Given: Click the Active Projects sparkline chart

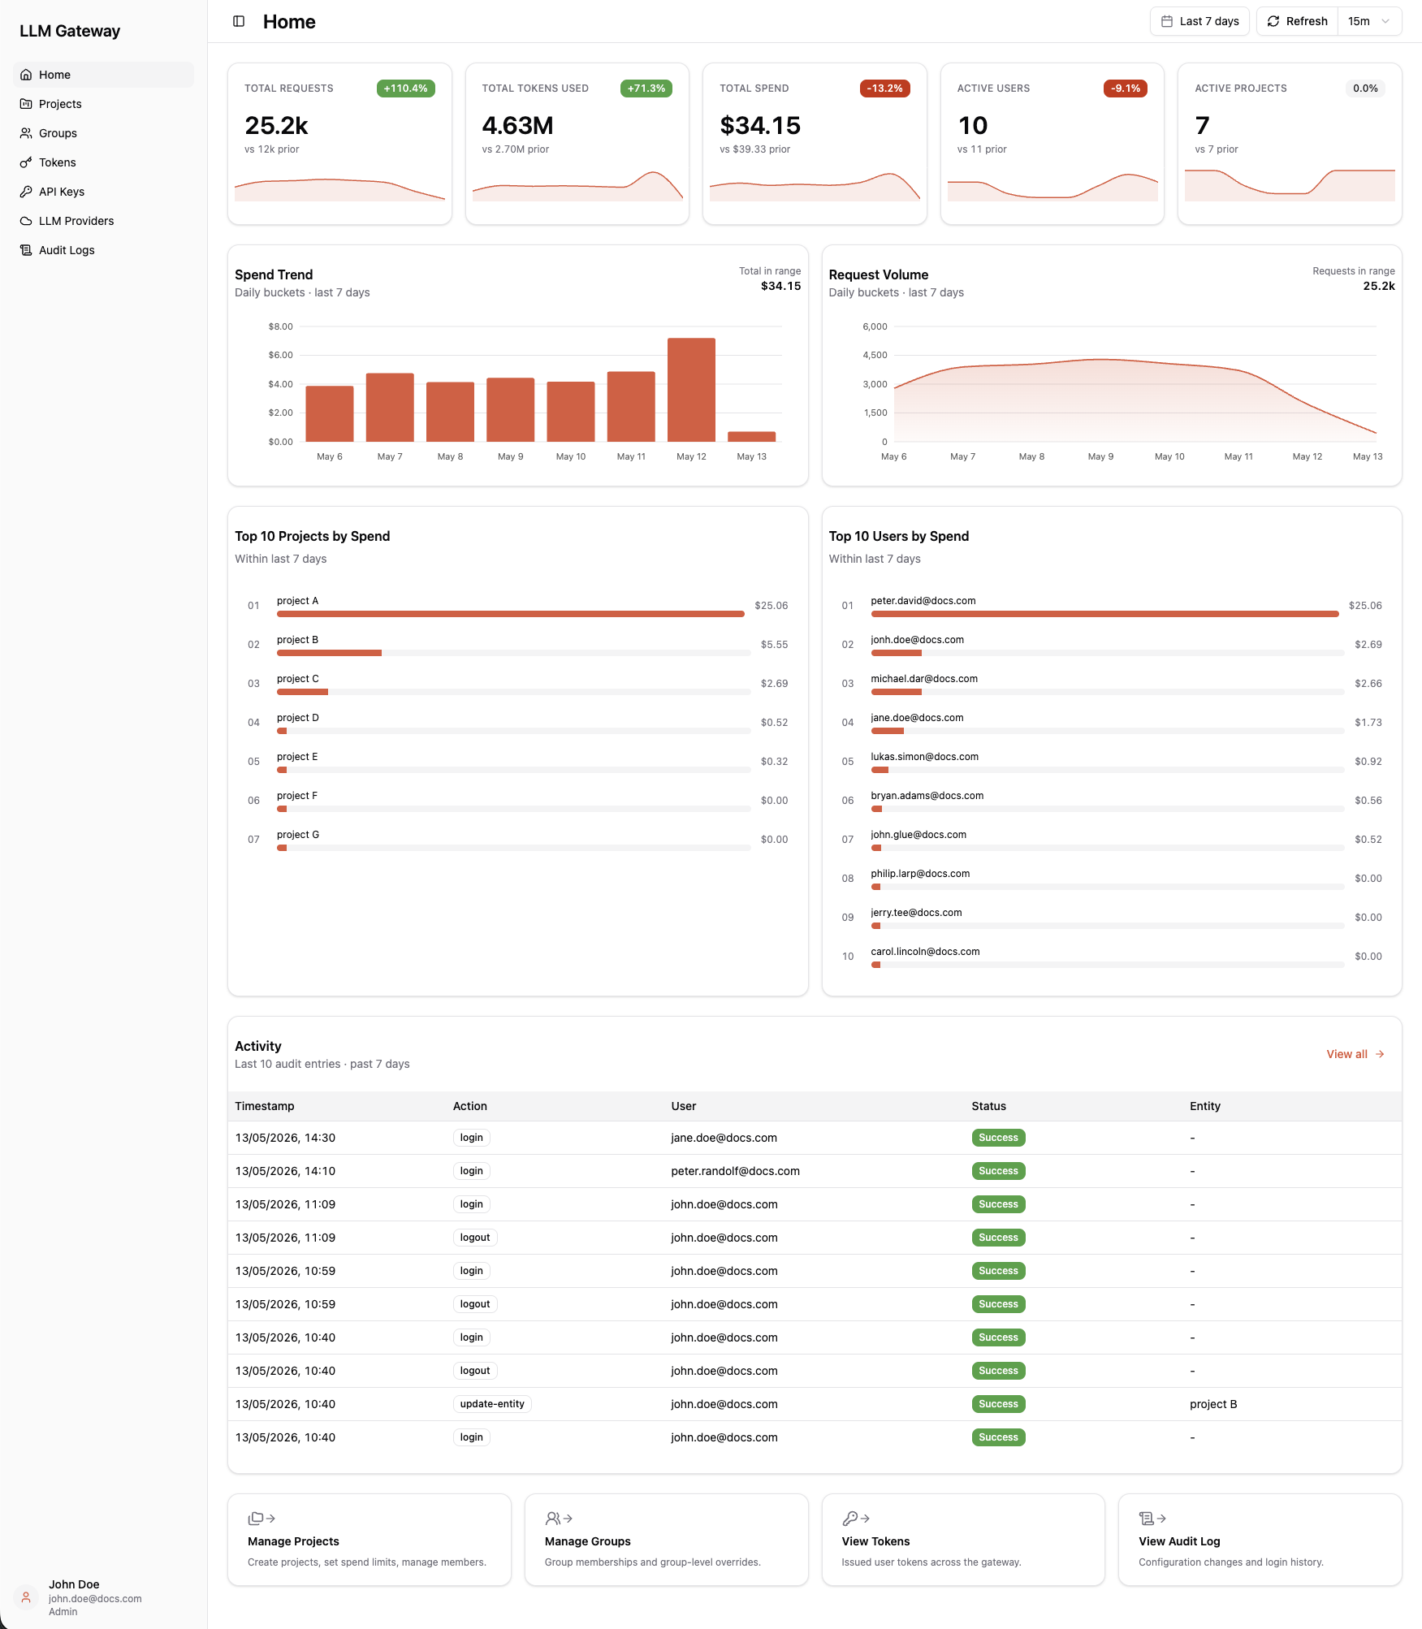Looking at the screenshot, I should 1290,185.
